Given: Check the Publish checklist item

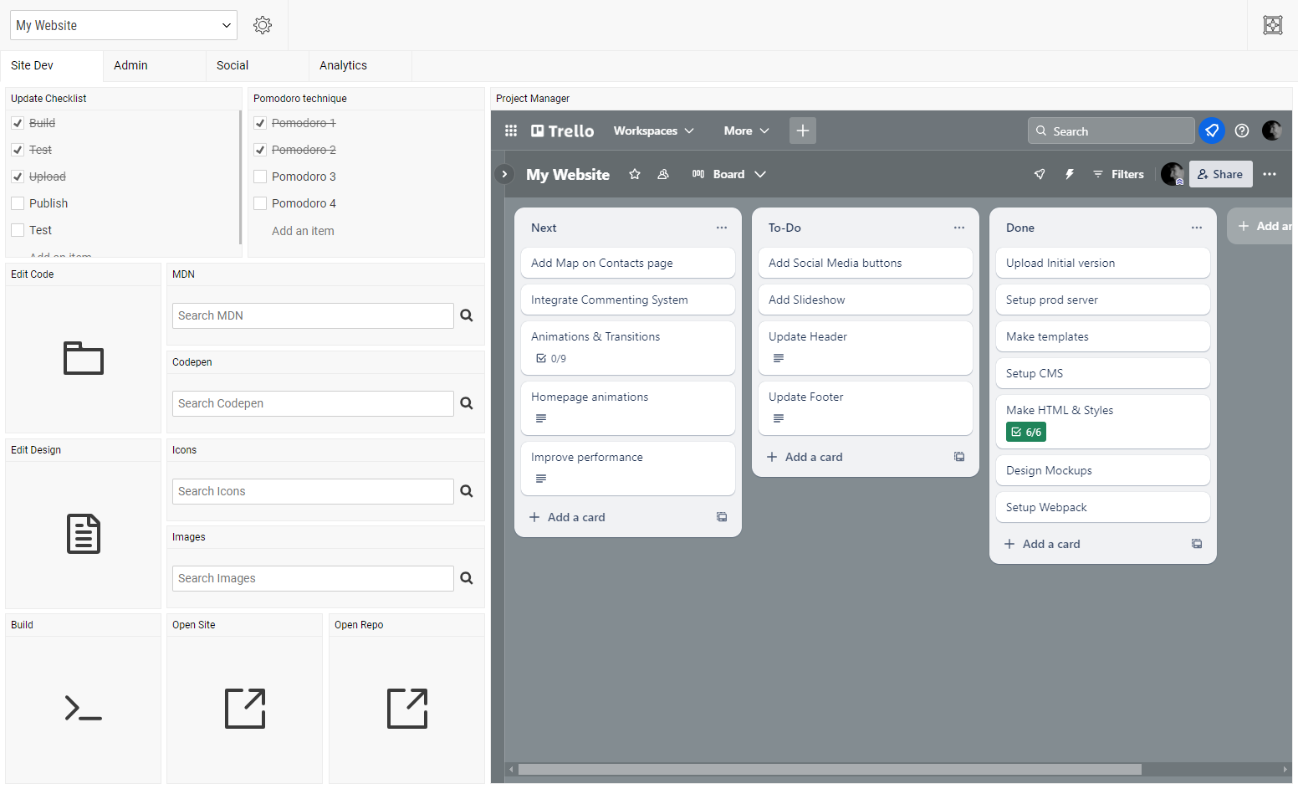Looking at the screenshot, I should pos(18,203).
